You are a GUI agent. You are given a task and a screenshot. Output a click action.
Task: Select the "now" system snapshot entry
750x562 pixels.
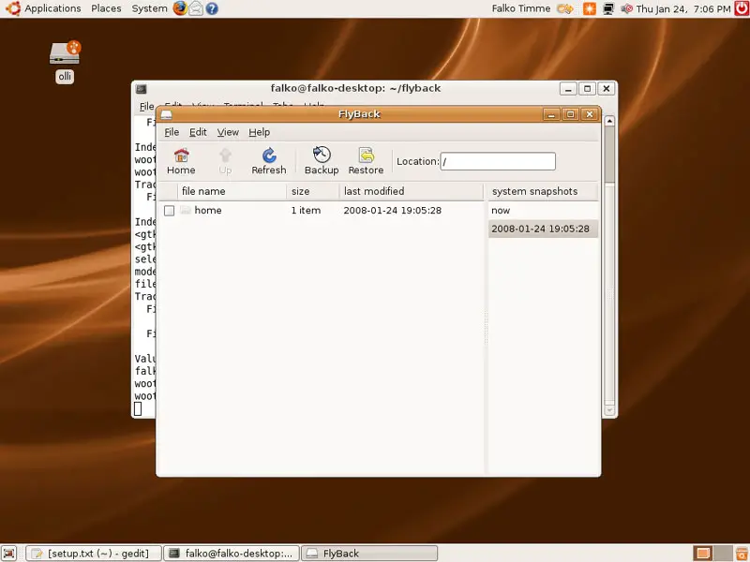[x=501, y=211]
